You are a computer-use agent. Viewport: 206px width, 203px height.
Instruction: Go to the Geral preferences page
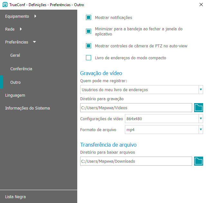tap(15, 55)
